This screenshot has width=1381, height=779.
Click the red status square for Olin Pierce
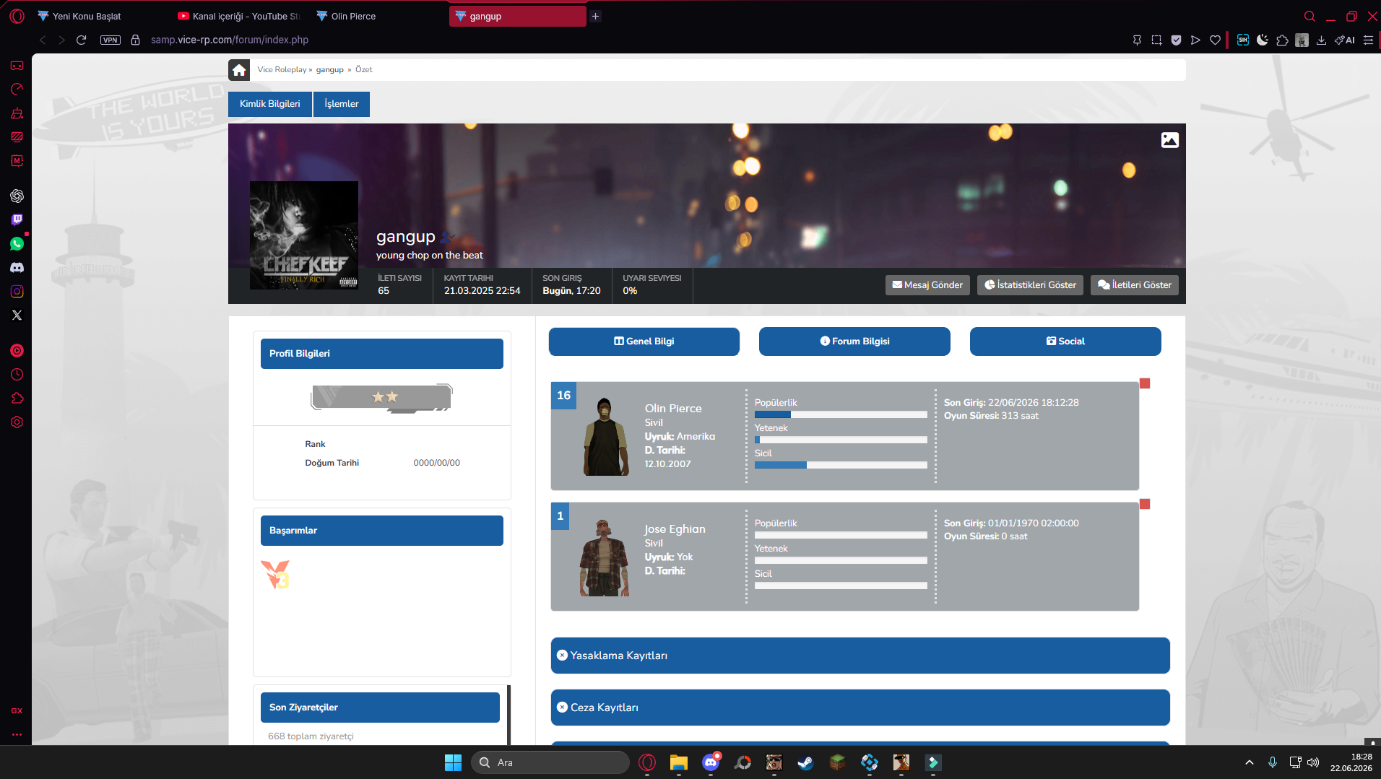pos(1145,383)
